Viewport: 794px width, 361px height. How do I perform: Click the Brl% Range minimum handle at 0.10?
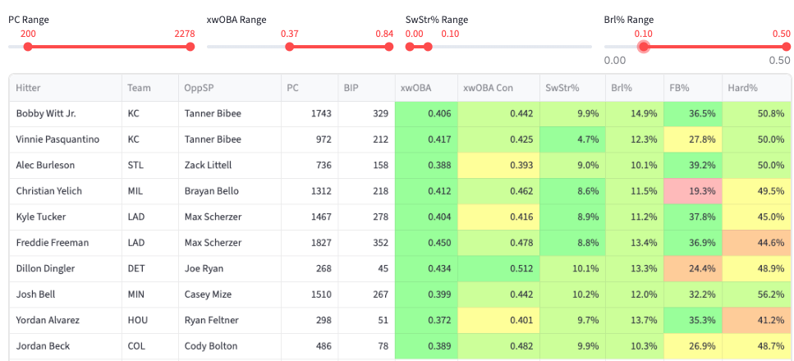pyautogui.click(x=644, y=47)
